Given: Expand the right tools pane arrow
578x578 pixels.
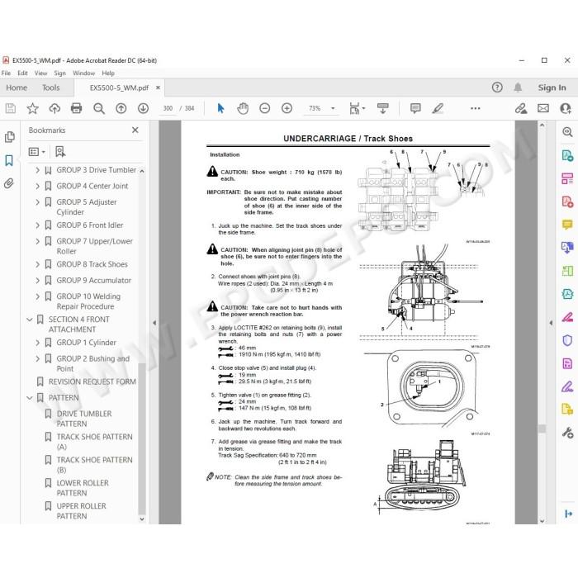Looking at the screenshot, I should tap(551, 323).
